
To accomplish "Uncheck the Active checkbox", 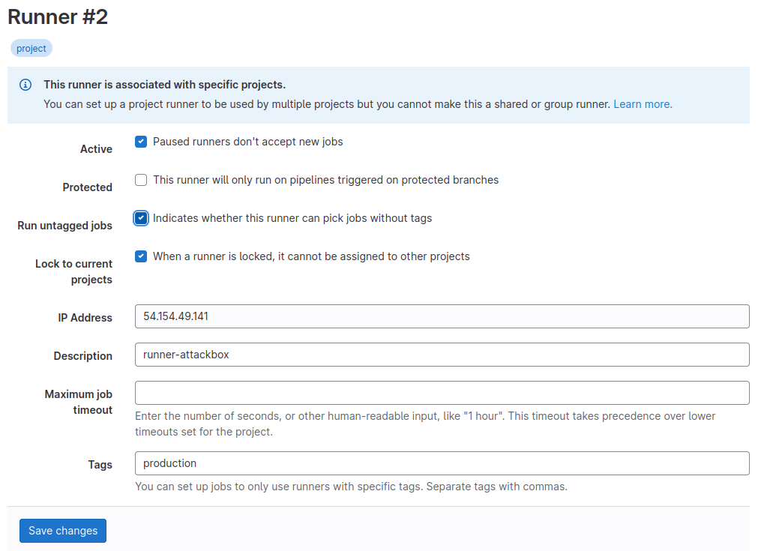I will (x=141, y=142).
